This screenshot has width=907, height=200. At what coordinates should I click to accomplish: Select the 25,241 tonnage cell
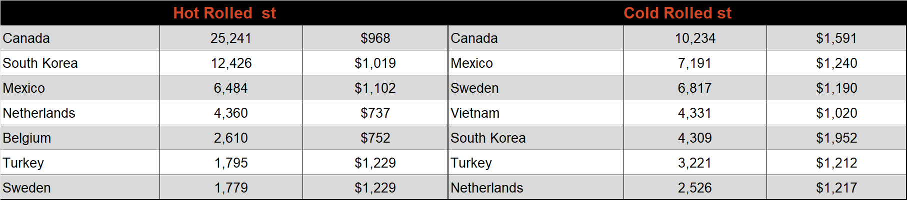click(x=231, y=38)
